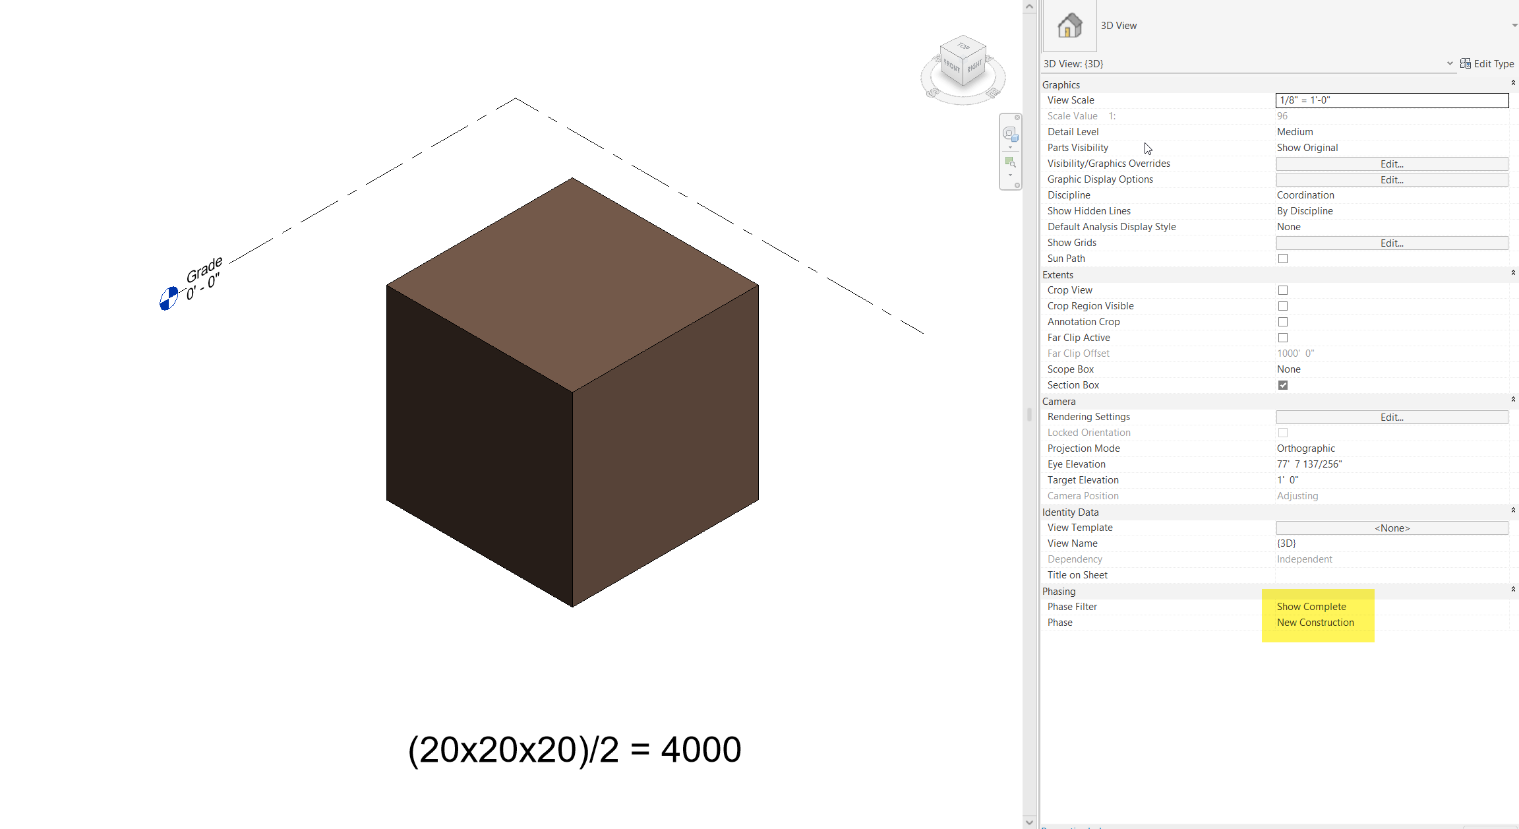
Task: Click the Front face of the ViewCube
Action: [x=951, y=65]
